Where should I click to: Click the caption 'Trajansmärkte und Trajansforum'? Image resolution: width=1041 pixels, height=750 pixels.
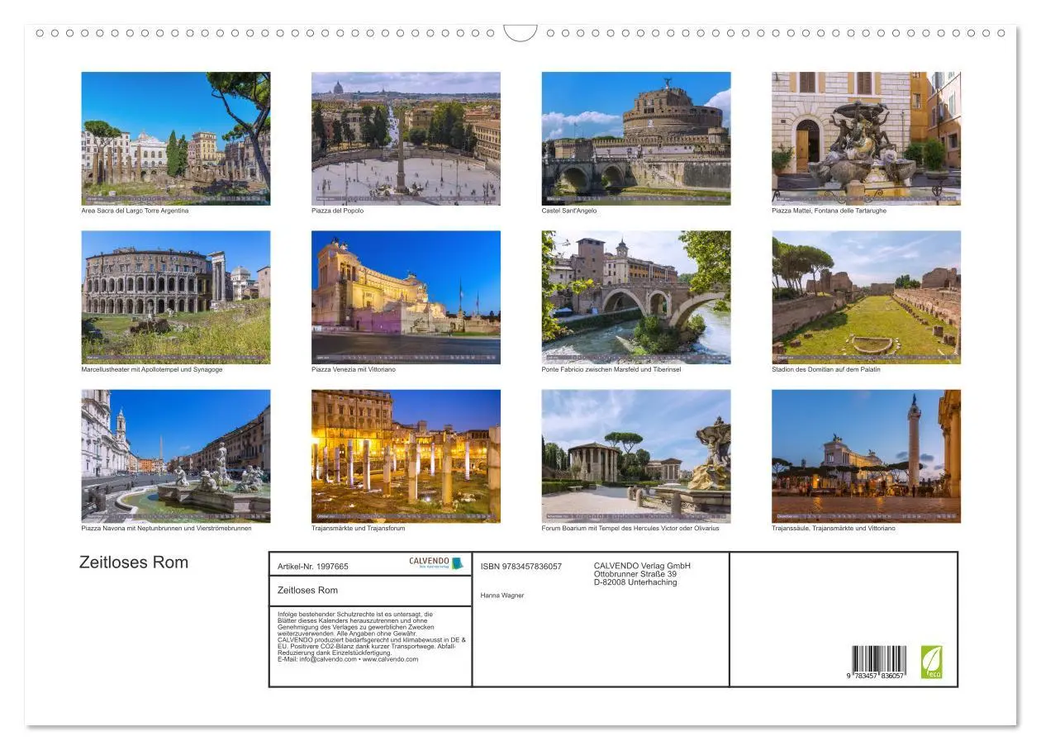[x=359, y=528]
